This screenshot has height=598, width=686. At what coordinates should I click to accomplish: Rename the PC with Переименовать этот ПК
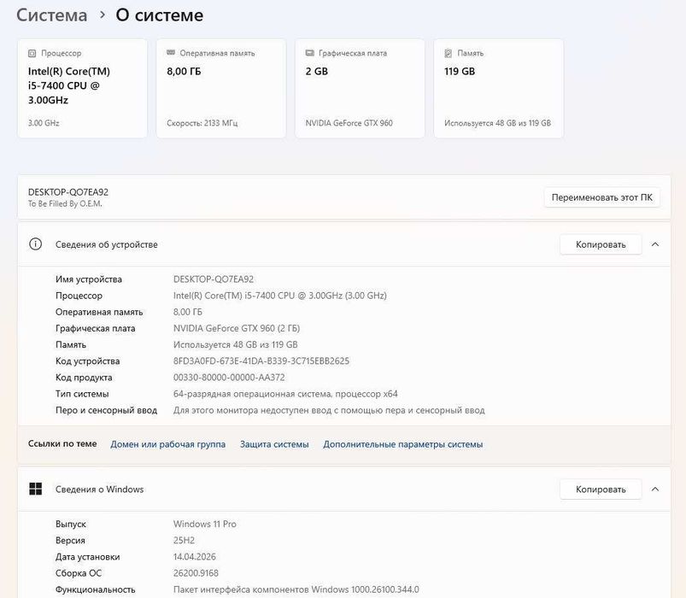click(x=602, y=197)
